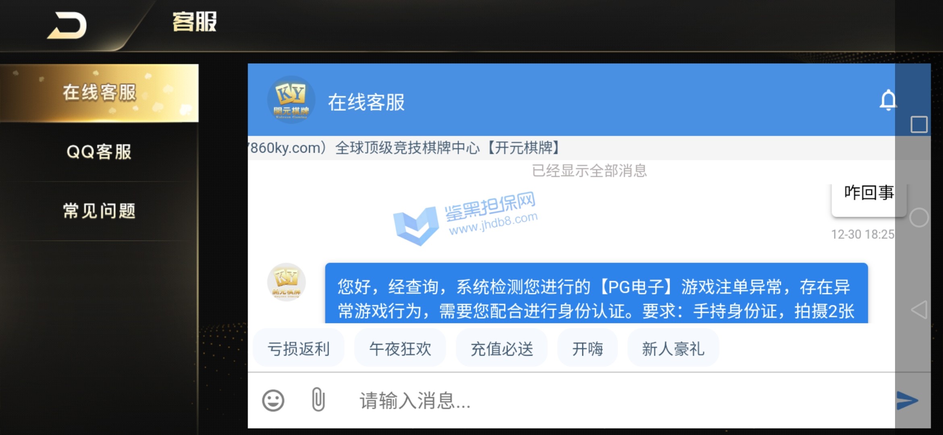The height and width of the screenshot is (435, 943).
Task: Send message with the blue arrow icon
Action: point(907,400)
